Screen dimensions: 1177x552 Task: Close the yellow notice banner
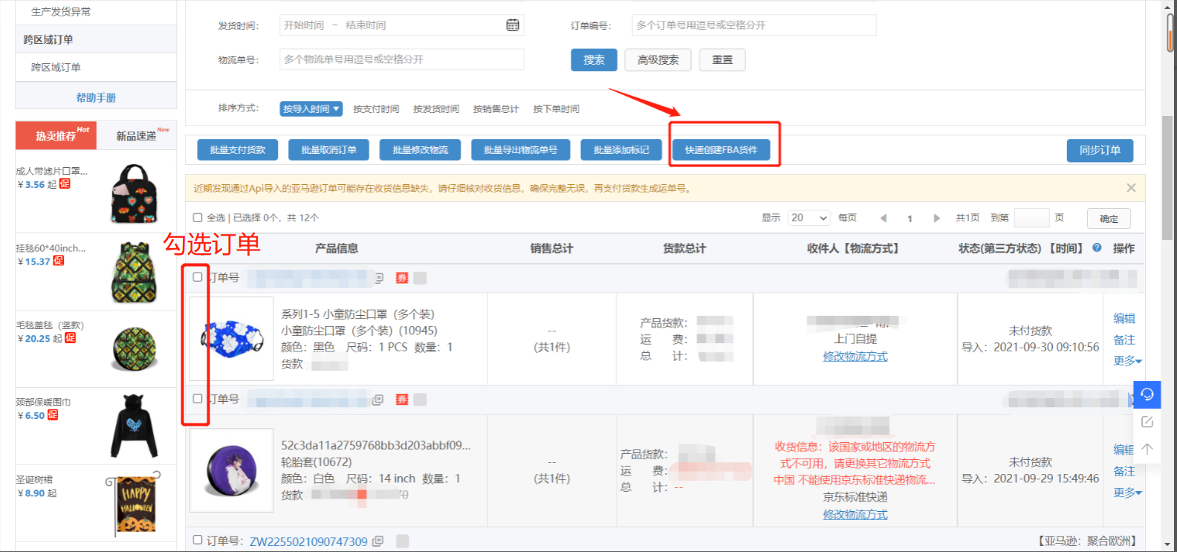[x=1130, y=188]
